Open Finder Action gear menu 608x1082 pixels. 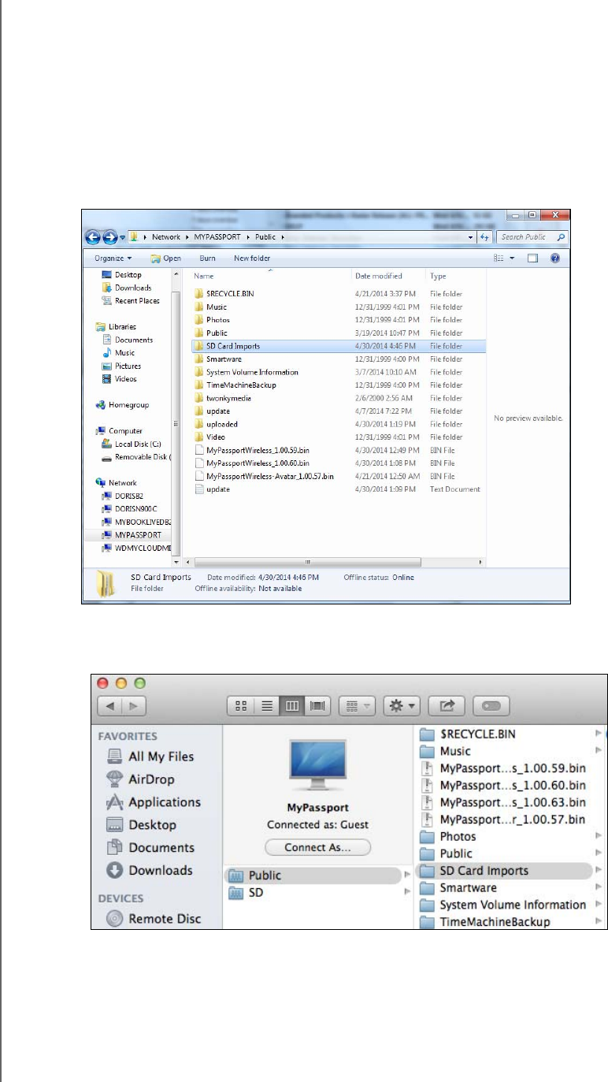point(402,705)
